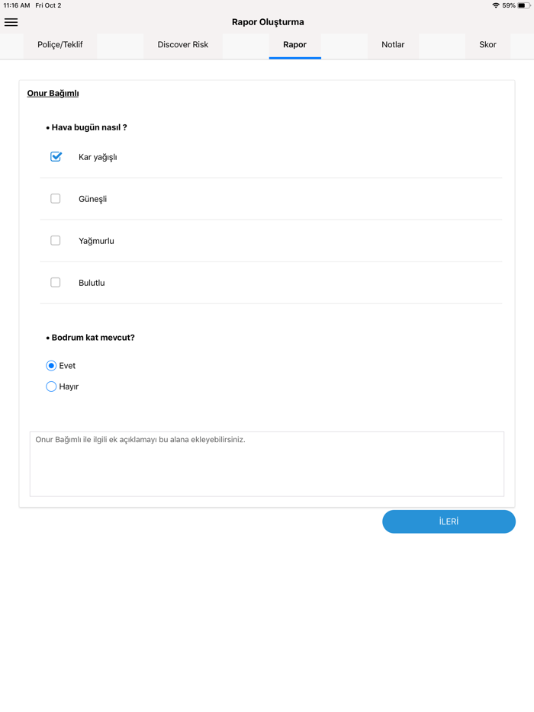Switch to the Poliçe/Teklif tab
Image resolution: width=534 pixels, height=712 pixels.
pos(60,44)
